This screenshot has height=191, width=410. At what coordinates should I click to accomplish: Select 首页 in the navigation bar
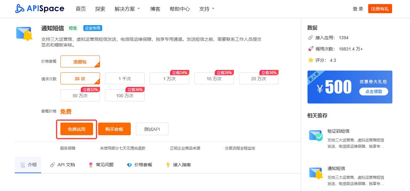(x=80, y=9)
